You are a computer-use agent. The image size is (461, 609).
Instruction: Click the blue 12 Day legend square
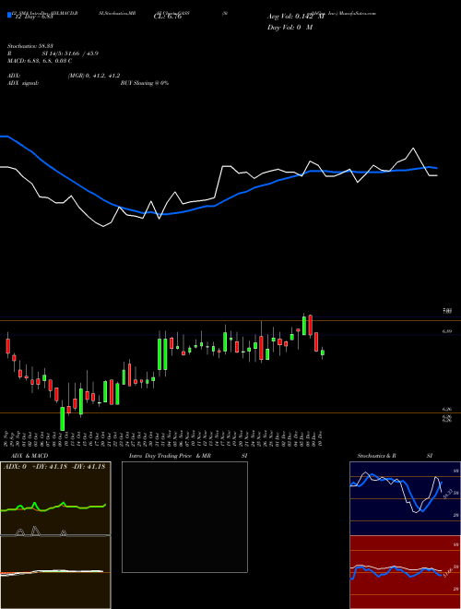pyautogui.click(x=9, y=15)
